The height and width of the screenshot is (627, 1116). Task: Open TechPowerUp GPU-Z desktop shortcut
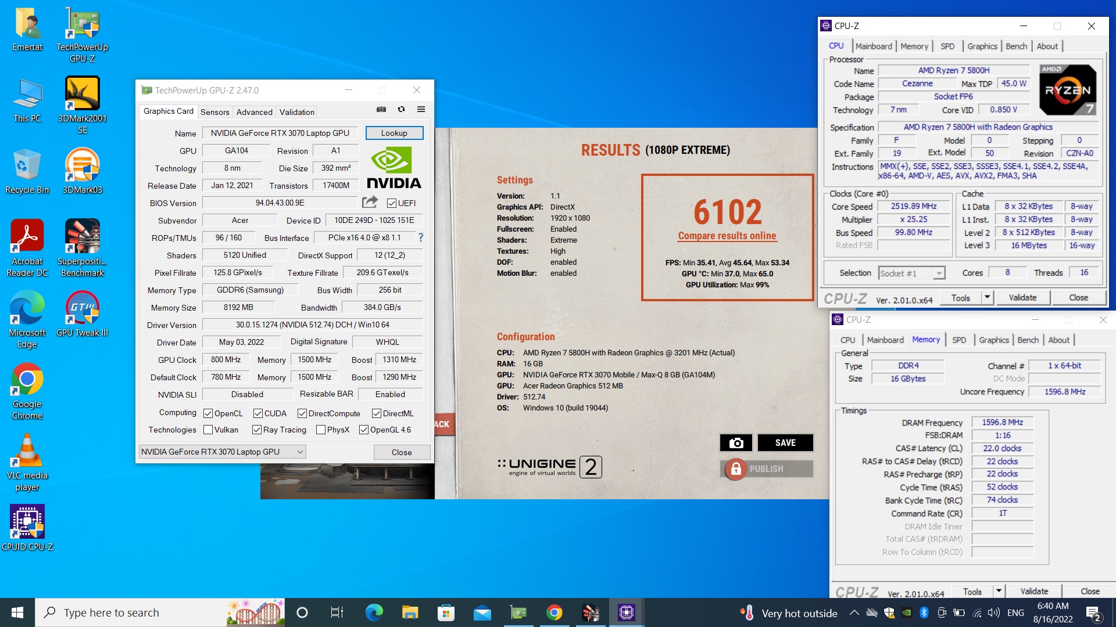[x=82, y=35]
